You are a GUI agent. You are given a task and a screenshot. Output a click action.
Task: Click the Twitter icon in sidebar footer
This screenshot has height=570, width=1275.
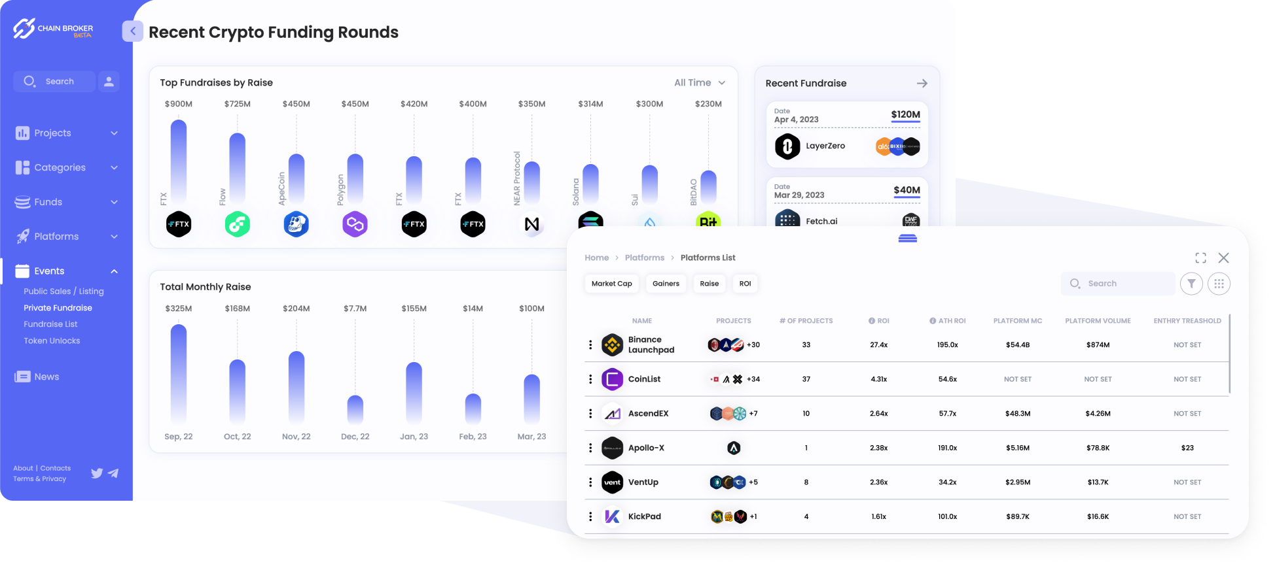[x=97, y=473]
